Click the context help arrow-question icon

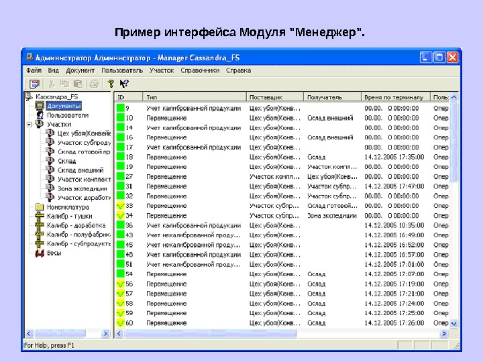(124, 83)
